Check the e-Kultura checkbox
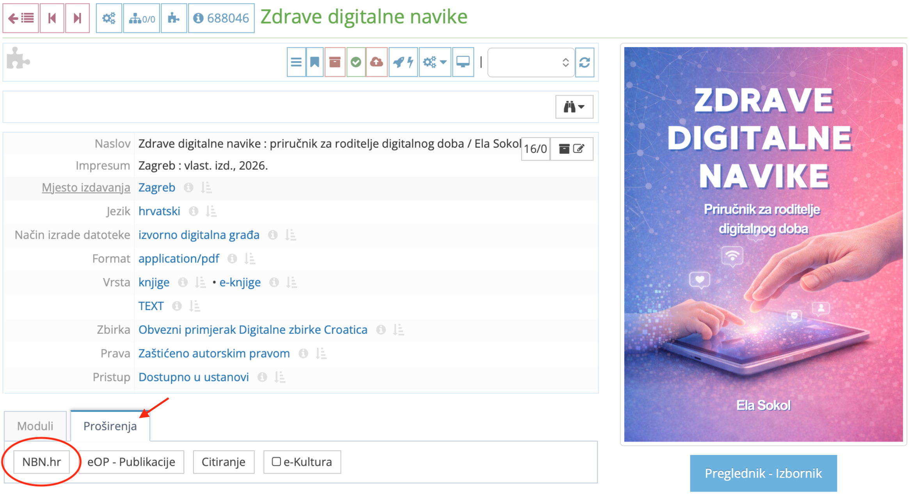 coord(277,462)
